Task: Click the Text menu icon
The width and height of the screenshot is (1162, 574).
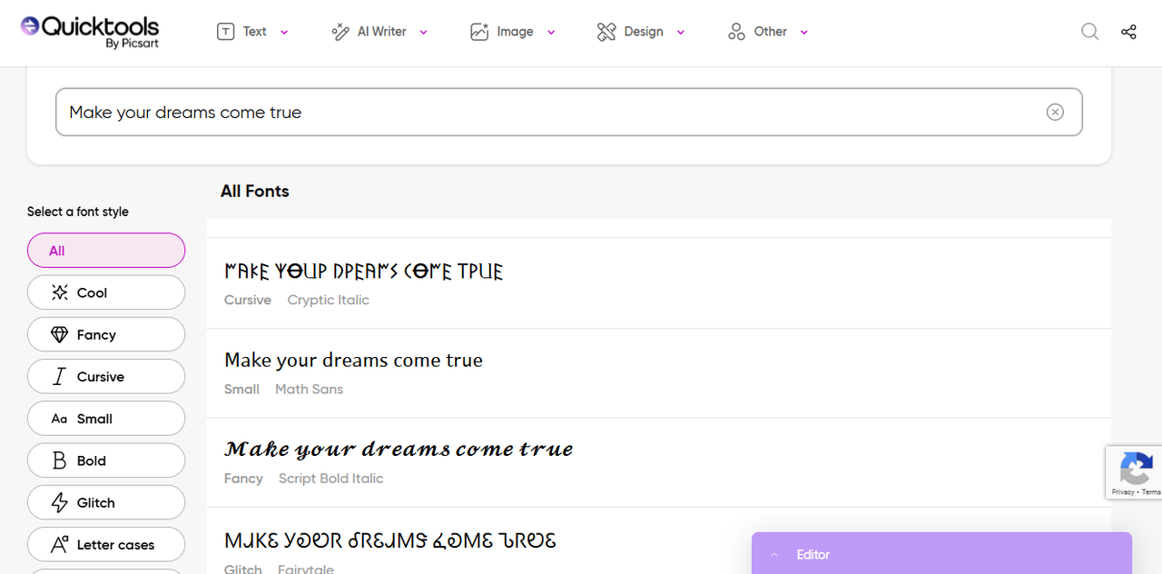Action: [225, 32]
